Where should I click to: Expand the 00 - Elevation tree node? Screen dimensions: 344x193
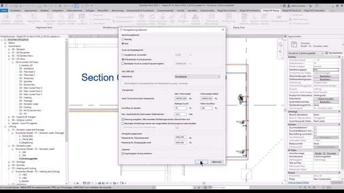[x=9, y=49]
